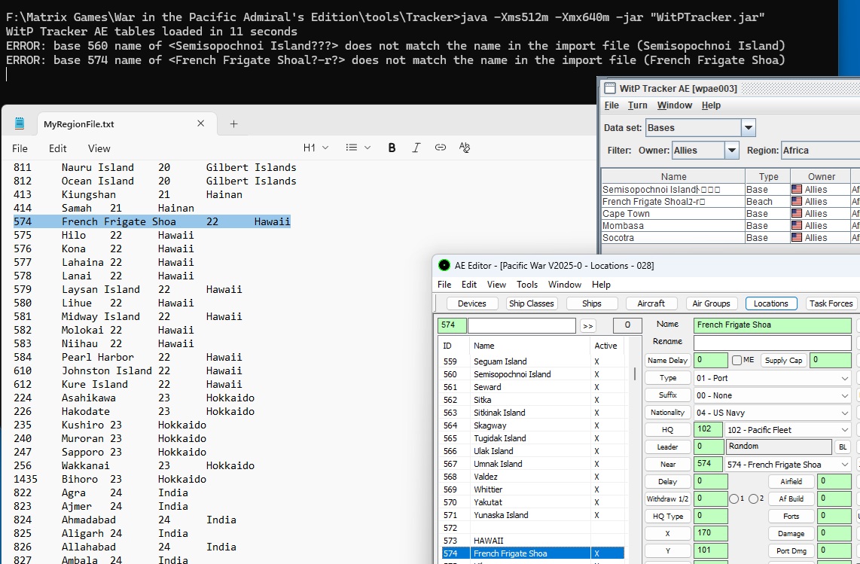
Task: Open the Data set Bases dropdown
Action: [x=748, y=128]
